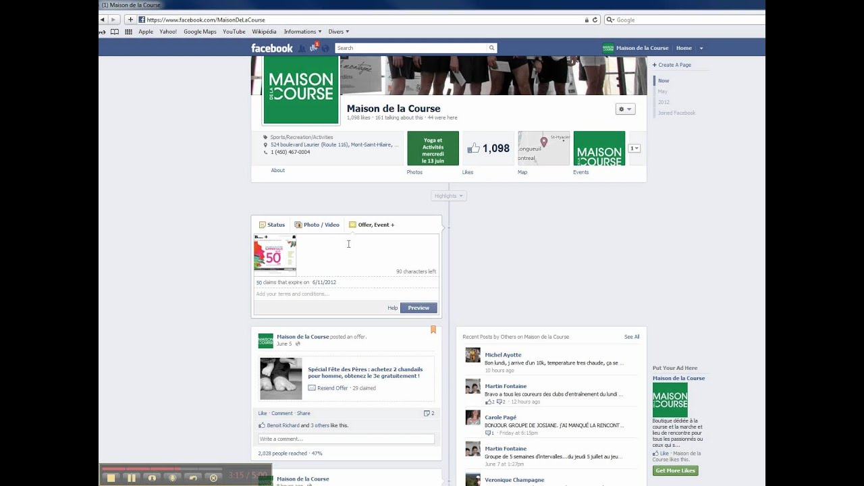Viewport: 864px width, 486px height.
Task: Open the 1,098 Likes tile
Action: [488, 148]
